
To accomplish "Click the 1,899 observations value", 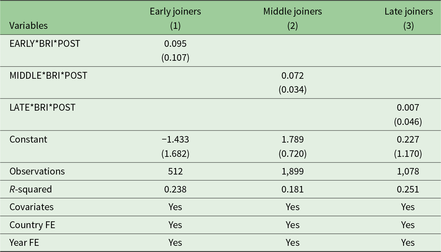I will (292, 171).
